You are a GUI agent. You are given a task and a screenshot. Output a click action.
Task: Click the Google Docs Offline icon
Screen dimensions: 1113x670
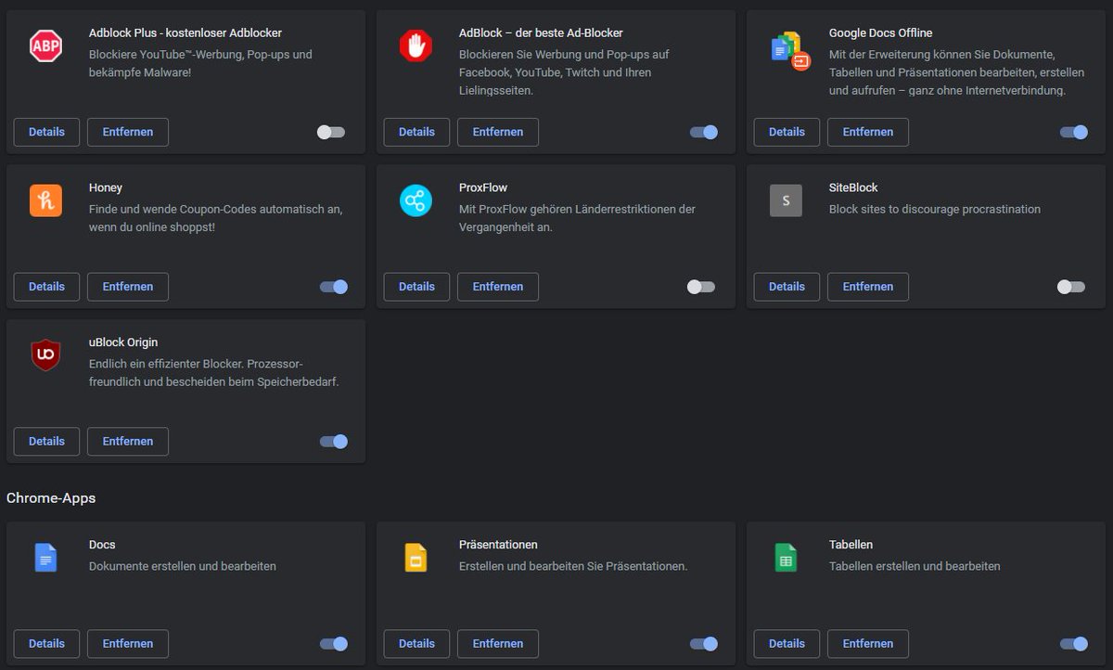click(790, 50)
